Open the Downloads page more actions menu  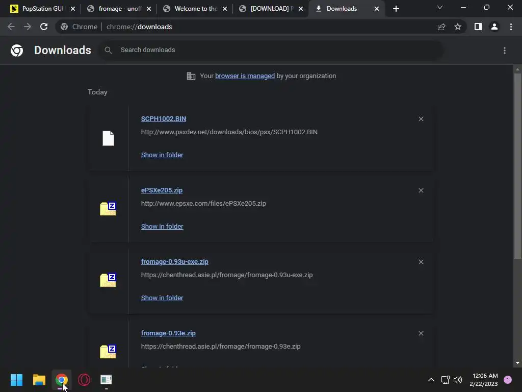(x=505, y=51)
